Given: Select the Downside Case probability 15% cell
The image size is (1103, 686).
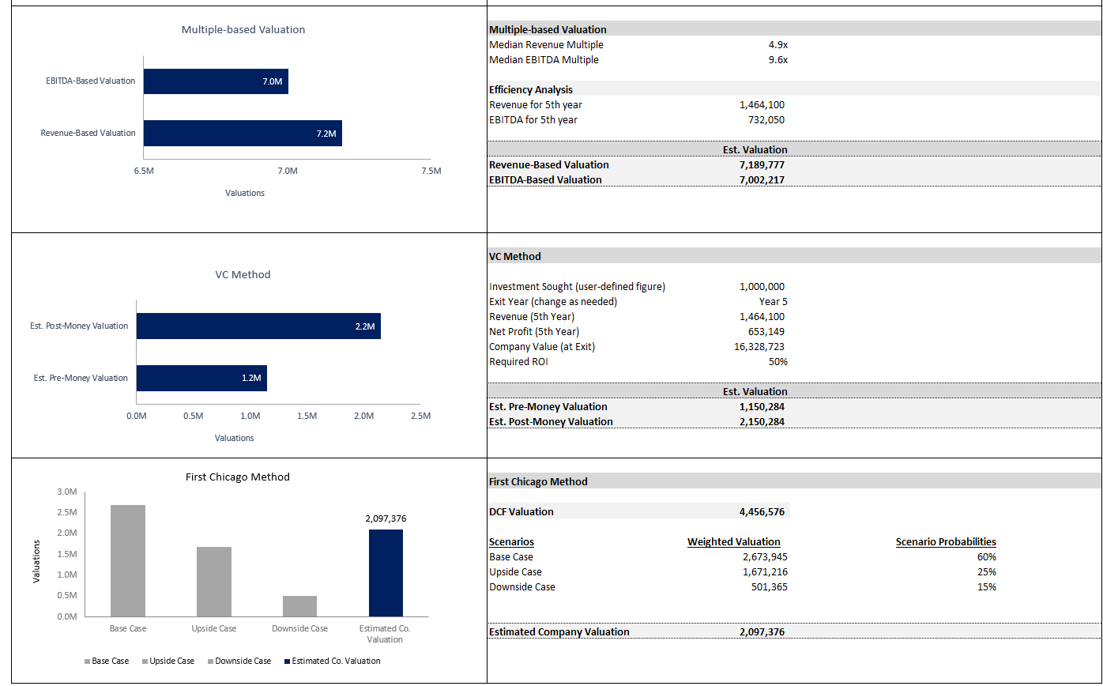Looking at the screenshot, I should pyautogui.click(x=986, y=587).
